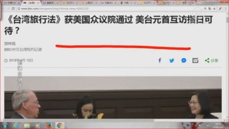The width and height of the screenshot is (229, 129).
Task: Click the 《台湾旅行法》 article headline
Action: (108, 25)
